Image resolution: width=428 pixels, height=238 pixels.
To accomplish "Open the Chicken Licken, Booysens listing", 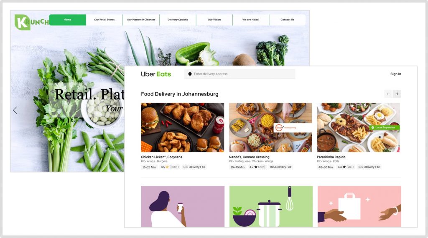I will (161, 157).
